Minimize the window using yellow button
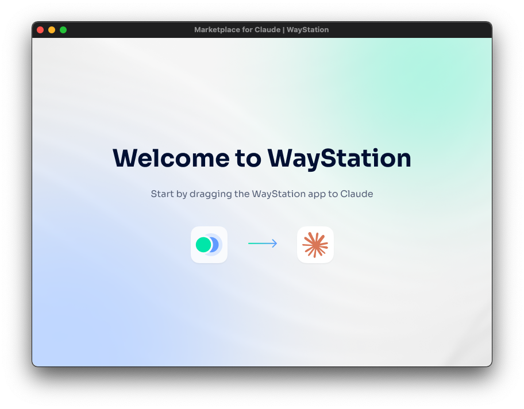This screenshot has width=524, height=409. click(x=52, y=30)
